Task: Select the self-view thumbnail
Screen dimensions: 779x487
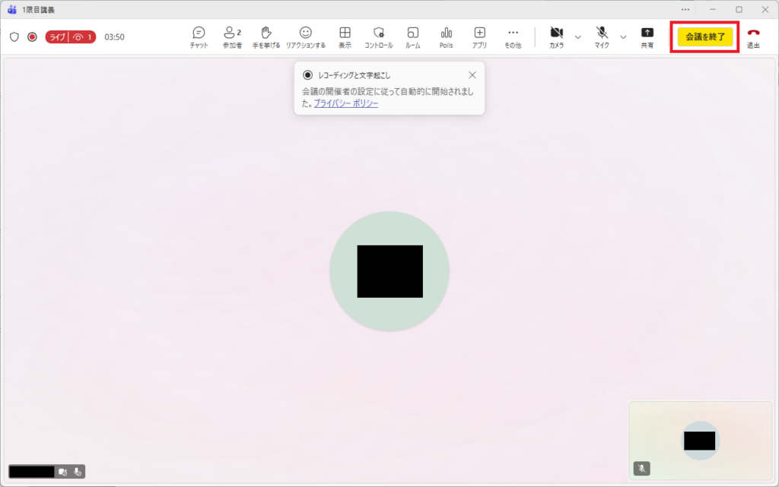Action: (x=700, y=440)
